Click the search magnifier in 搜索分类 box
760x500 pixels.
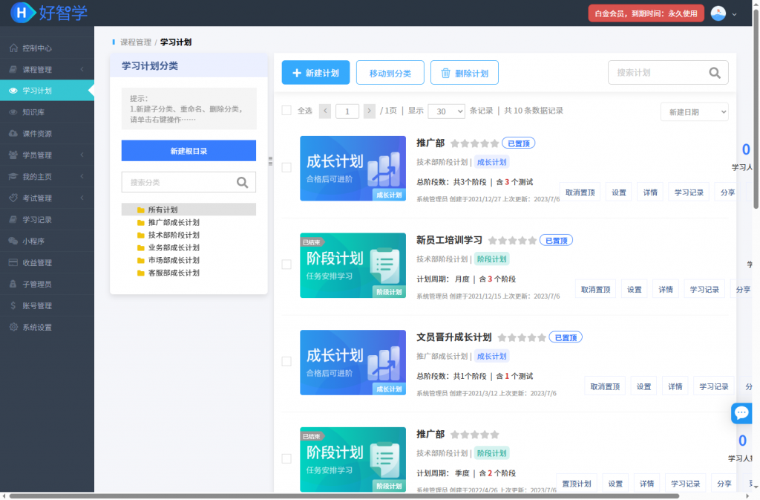[x=243, y=182]
